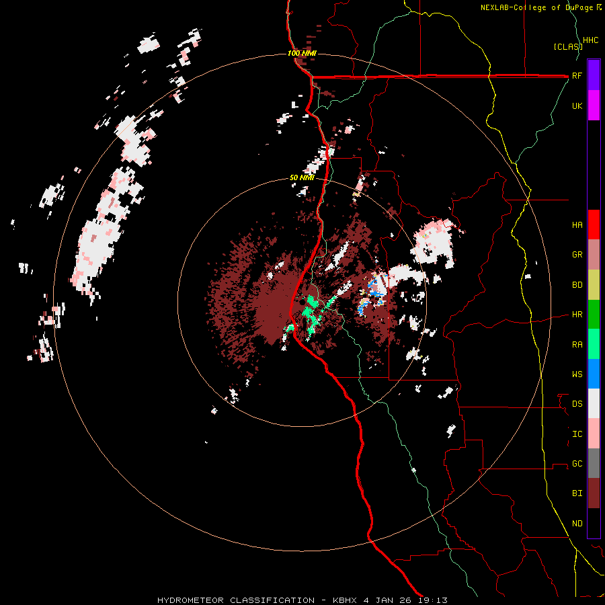The height and width of the screenshot is (605, 605).
Task: Click the blue wet snow echo cluster
Action: click(374, 288)
